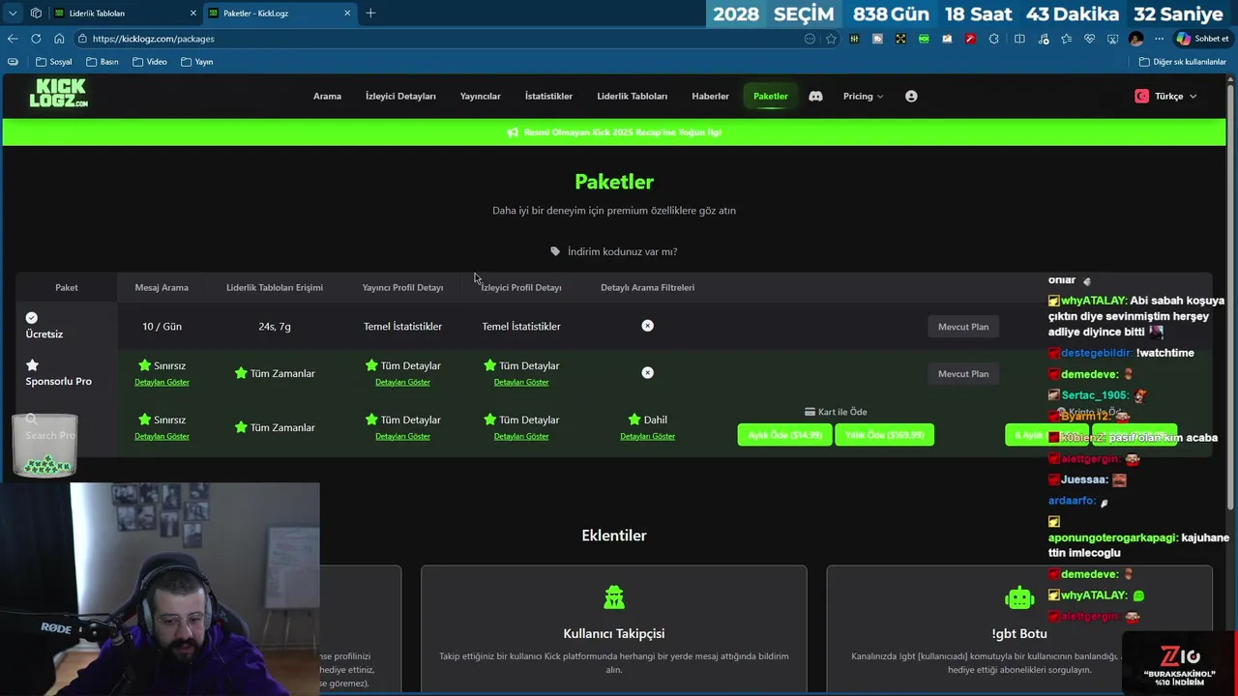The height and width of the screenshot is (696, 1238).
Task: Show Sponsorlu Pro Yayıncı Profil details link
Action: point(402,382)
